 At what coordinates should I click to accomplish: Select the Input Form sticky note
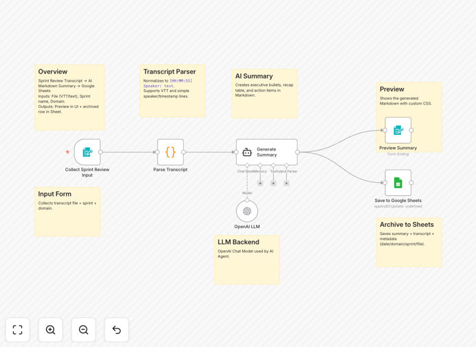pyautogui.click(x=67, y=212)
